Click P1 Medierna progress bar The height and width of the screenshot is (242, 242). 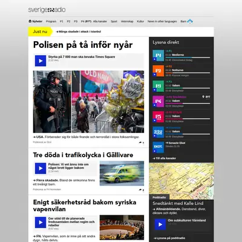[x=188, y=57]
